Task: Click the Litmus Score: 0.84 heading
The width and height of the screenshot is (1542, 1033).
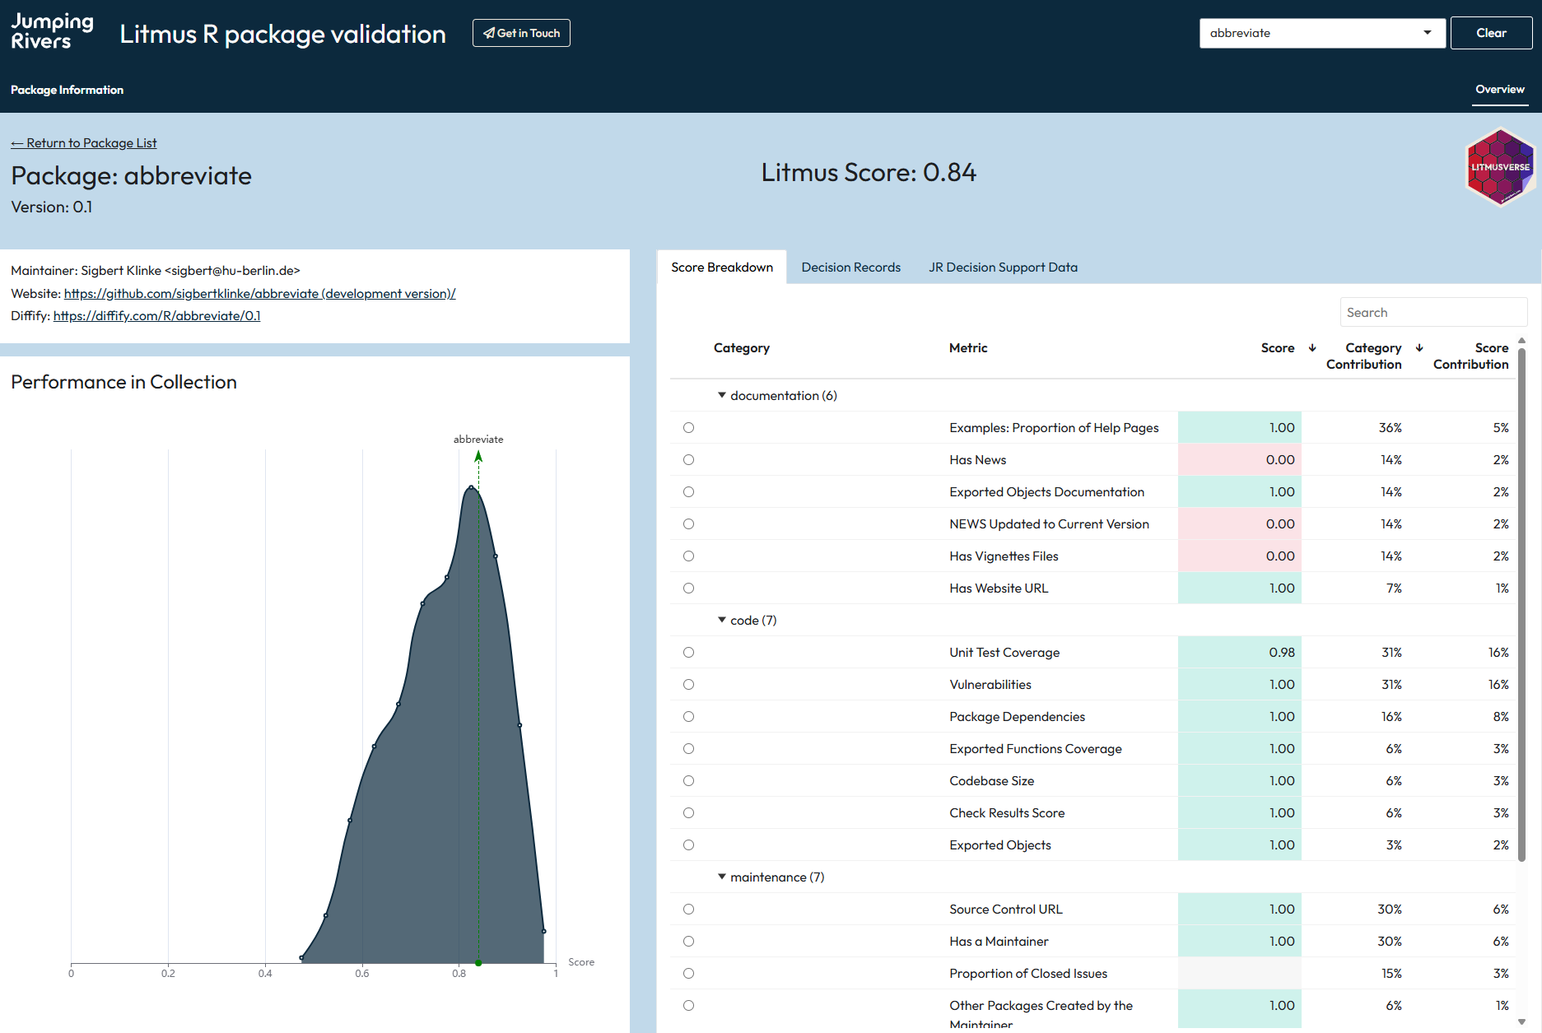Action: point(869,173)
